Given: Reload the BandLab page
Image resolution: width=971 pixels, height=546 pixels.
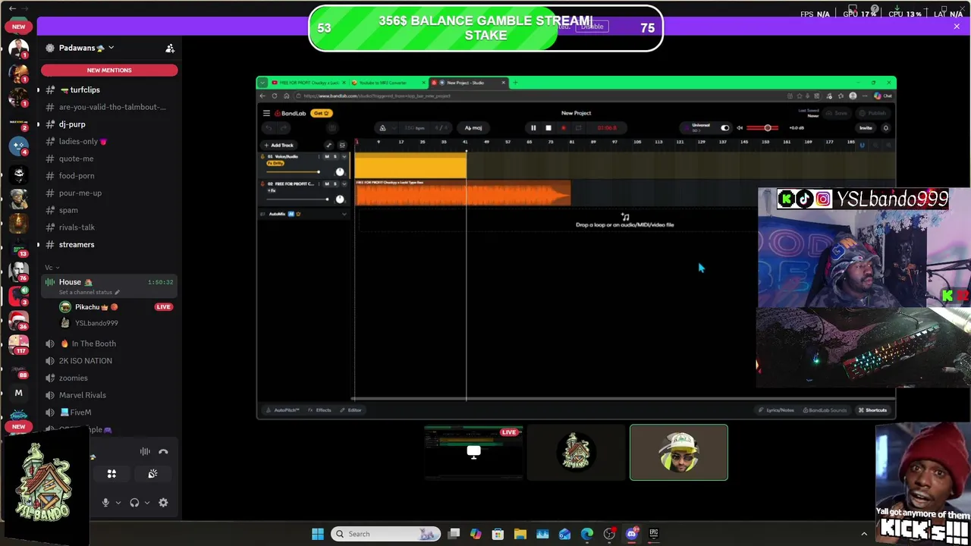Looking at the screenshot, I should click(275, 96).
